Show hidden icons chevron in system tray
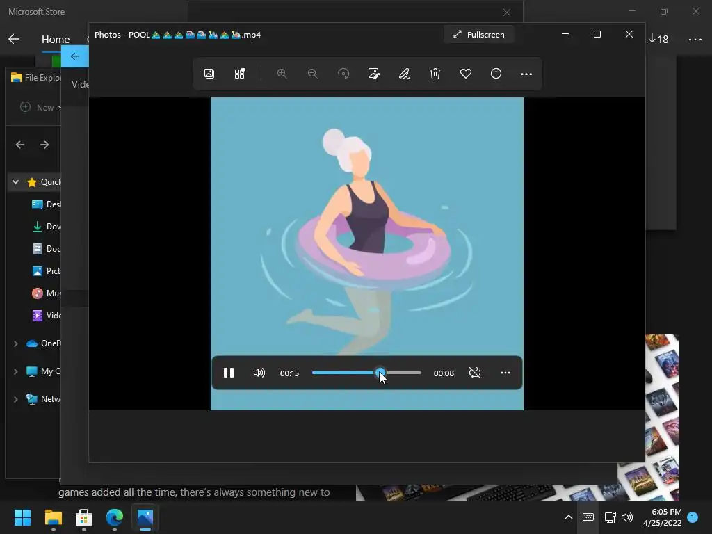This screenshot has width=712, height=534. click(x=568, y=517)
